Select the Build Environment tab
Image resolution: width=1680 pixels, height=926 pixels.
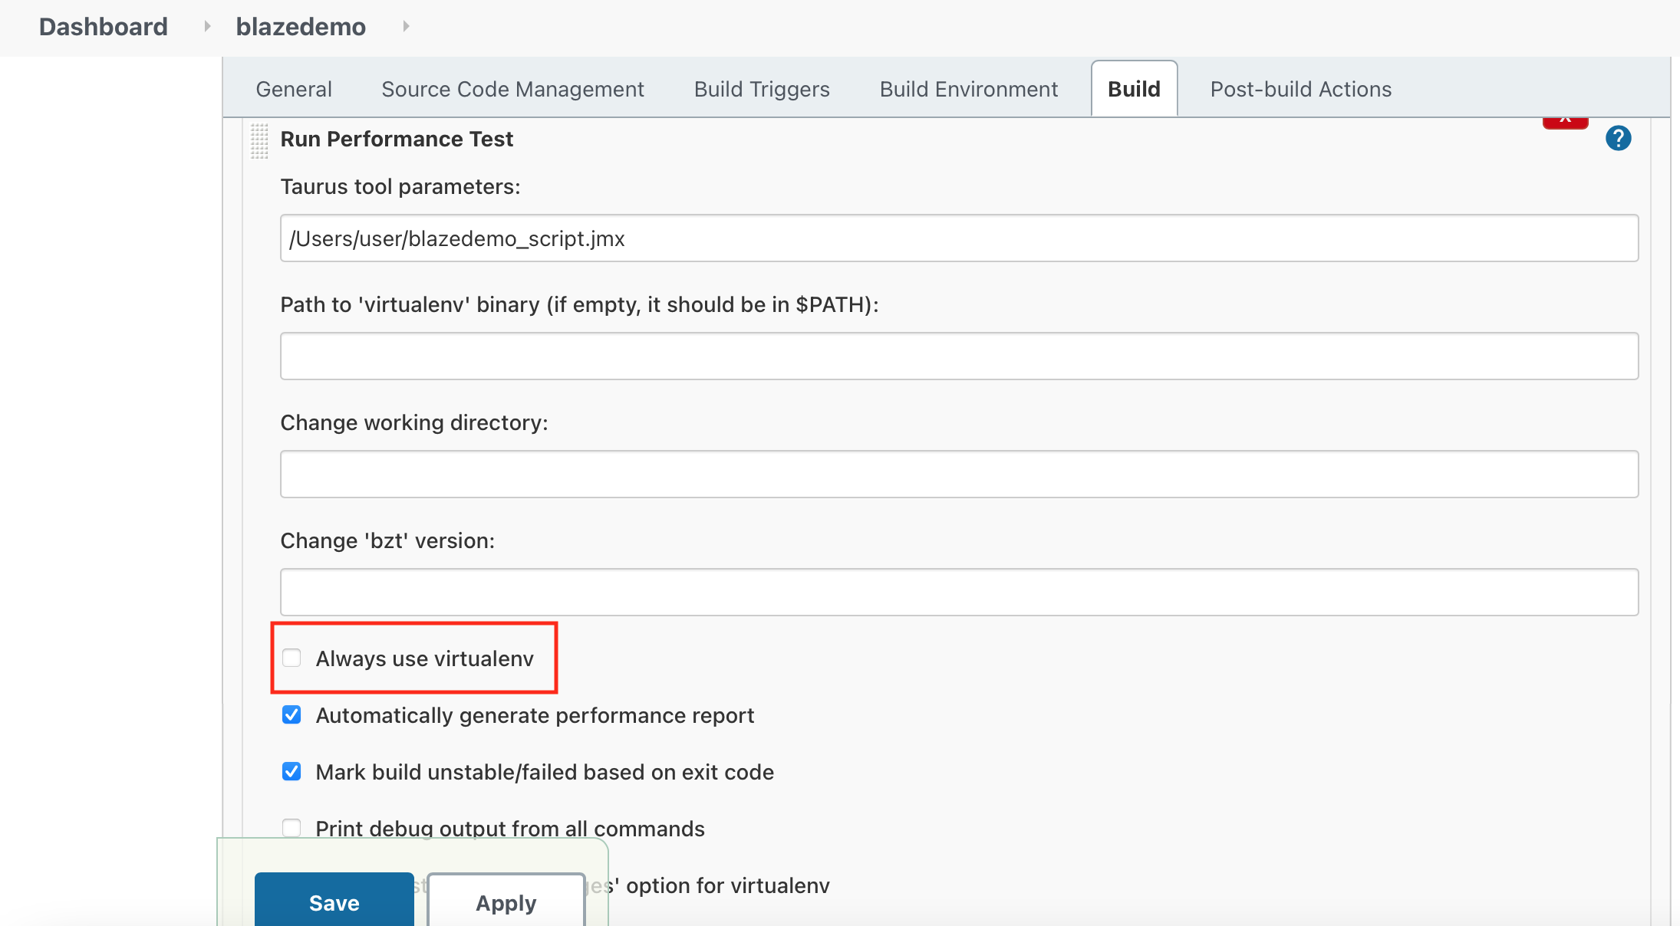[968, 90]
